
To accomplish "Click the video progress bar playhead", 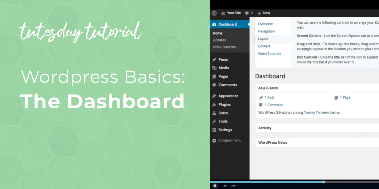I will 324,182.
